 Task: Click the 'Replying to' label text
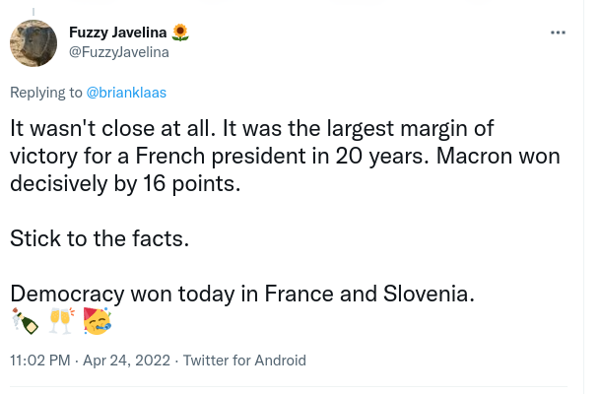pos(46,93)
